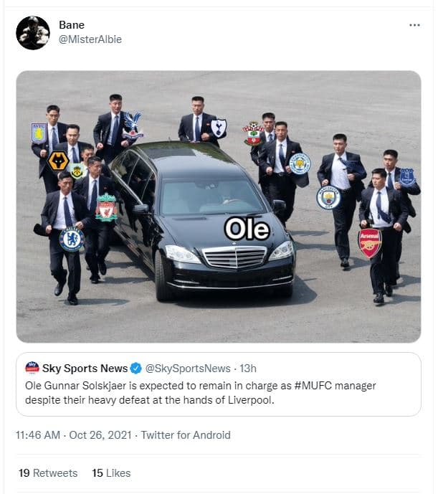Image resolution: width=438 pixels, height=494 pixels.
Task: Open the quoted tweet's 13h timestamp
Action: click(248, 369)
